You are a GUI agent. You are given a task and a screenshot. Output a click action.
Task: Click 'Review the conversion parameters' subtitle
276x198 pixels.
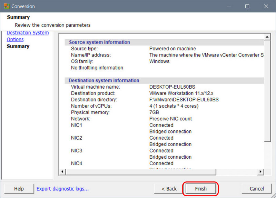(52, 25)
